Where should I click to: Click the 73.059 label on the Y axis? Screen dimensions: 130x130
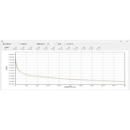pos(11,68)
